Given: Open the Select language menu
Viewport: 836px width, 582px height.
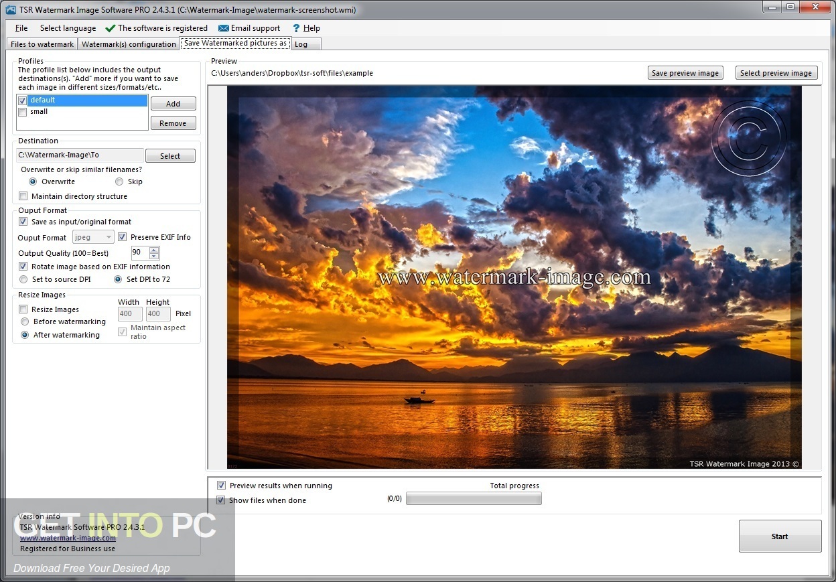Looking at the screenshot, I should pyautogui.click(x=68, y=28).
